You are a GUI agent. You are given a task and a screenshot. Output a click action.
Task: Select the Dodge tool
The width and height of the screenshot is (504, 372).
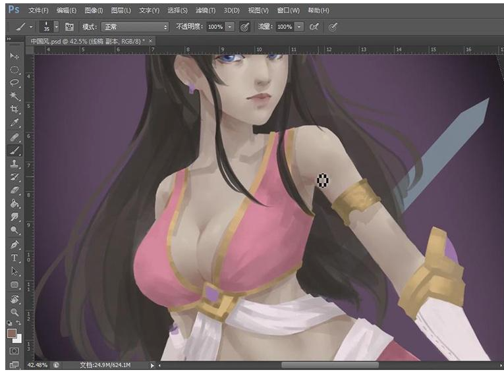coord(14,230)
